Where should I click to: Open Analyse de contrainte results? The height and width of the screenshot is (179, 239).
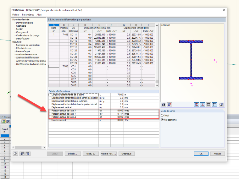point(27,55)
